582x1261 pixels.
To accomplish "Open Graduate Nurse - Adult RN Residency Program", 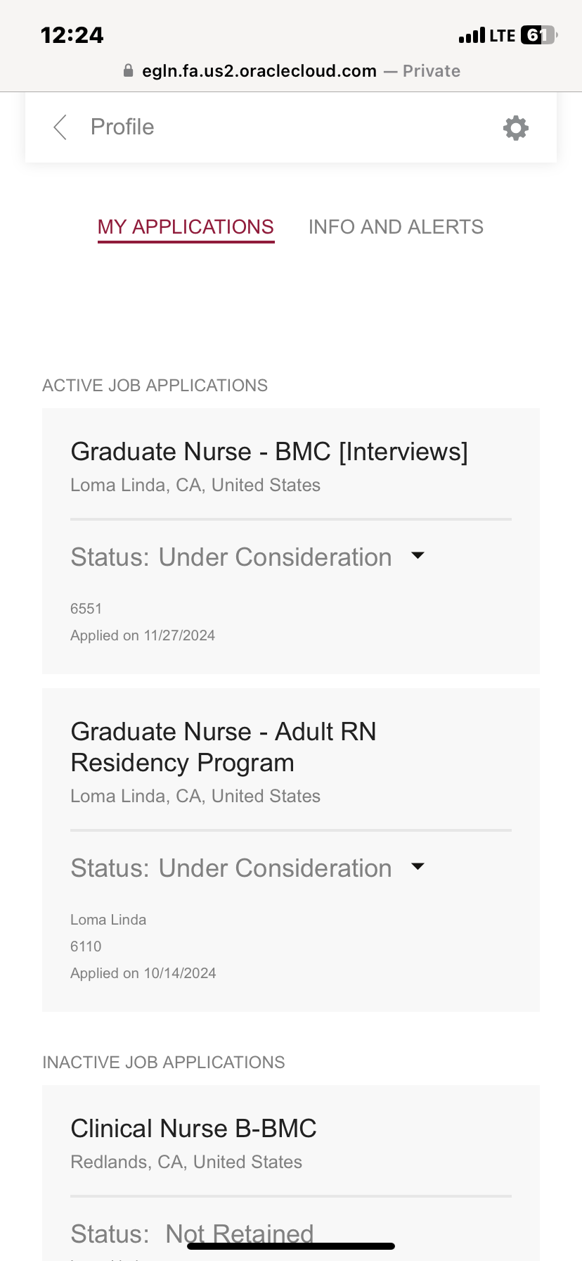I will click(x=224, y=747).
